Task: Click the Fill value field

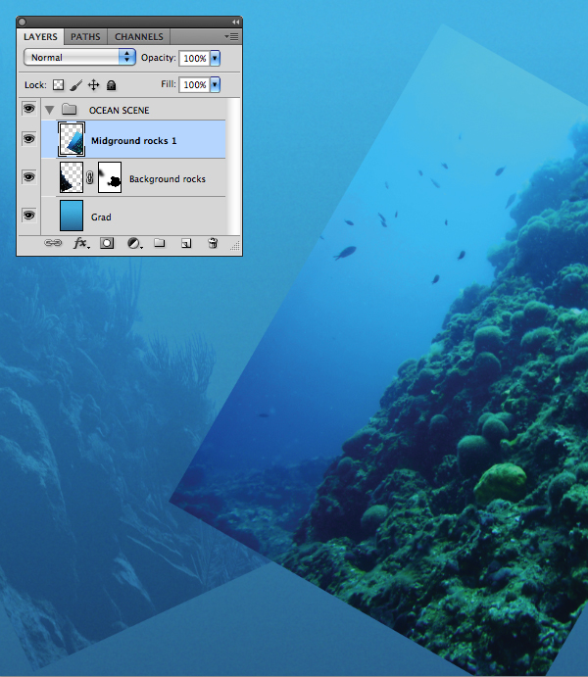Action: [x=194, y=84]
